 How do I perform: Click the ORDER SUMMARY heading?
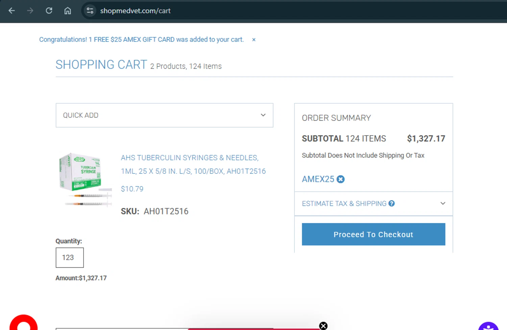336,118
